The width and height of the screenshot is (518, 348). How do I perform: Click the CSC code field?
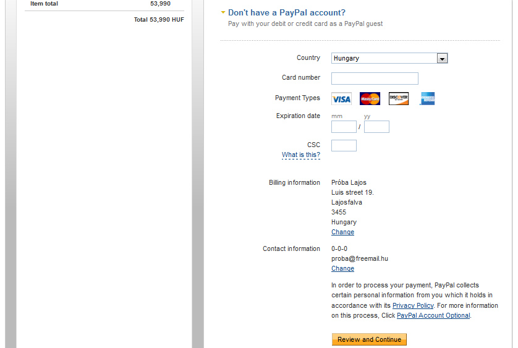[x=344, y=145]
